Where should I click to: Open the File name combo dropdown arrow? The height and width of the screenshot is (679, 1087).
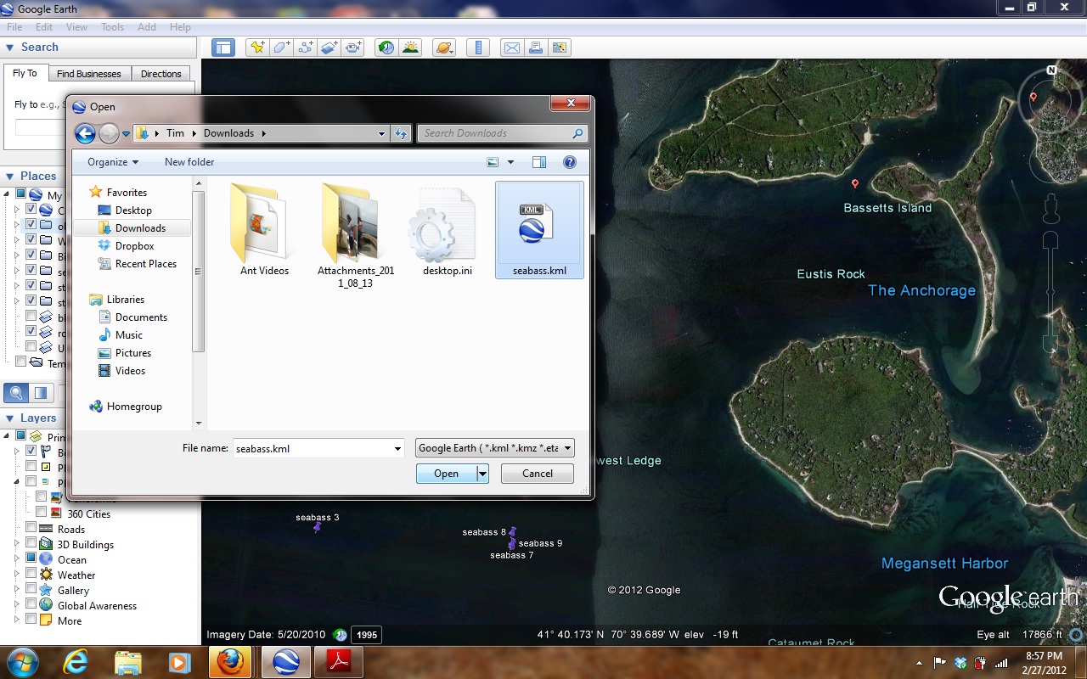click(x=397, y=448)
